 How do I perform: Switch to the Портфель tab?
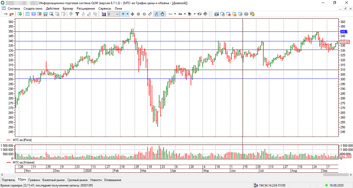(x=8, y=180)
